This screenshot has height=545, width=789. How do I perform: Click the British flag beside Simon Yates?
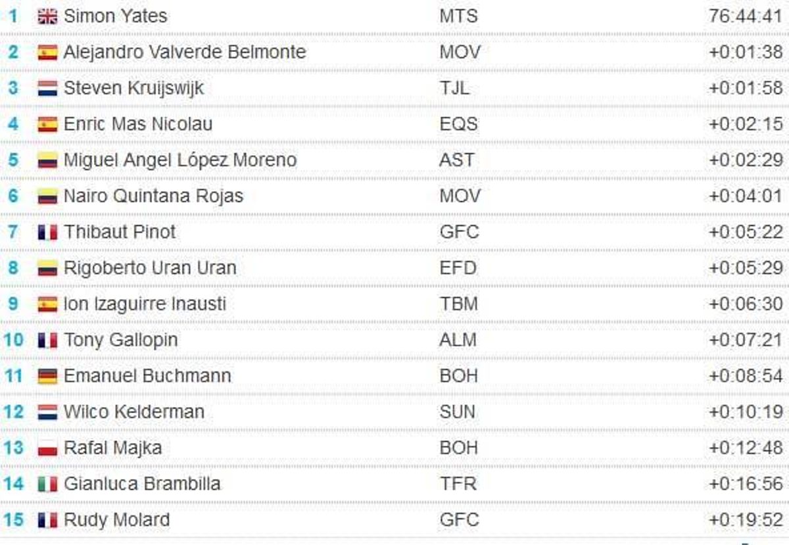point(47,16)
